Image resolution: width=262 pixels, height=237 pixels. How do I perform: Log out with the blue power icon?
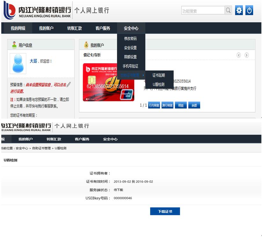pos(249,10)
